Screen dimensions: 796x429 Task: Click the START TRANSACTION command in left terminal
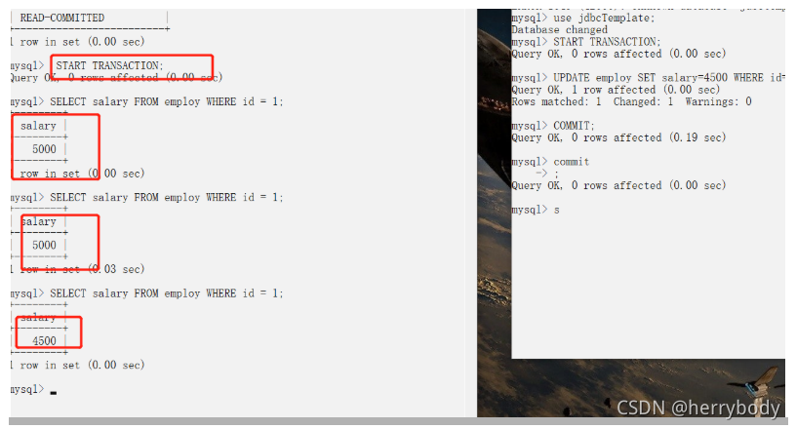(109, 65)
